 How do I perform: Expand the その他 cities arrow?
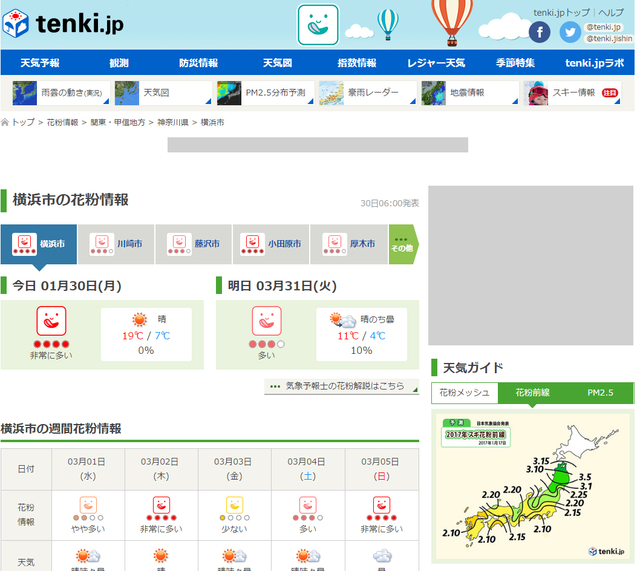tap(403, 244)
